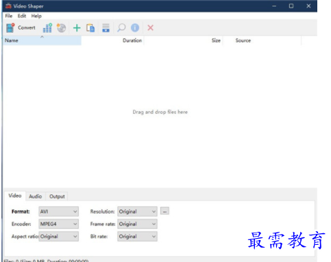Close the Video Shaper window
The width and height of the screenshot is (331, 262).
point(308,6)
